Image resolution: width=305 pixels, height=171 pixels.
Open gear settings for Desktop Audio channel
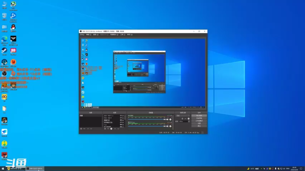coord(170,120)
